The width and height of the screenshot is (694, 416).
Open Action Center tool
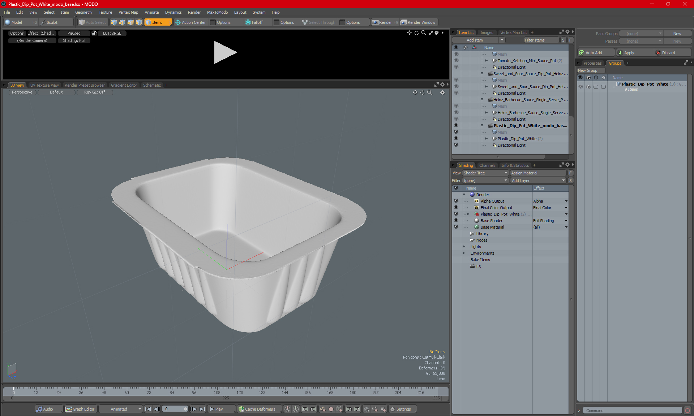click(190, 22)
